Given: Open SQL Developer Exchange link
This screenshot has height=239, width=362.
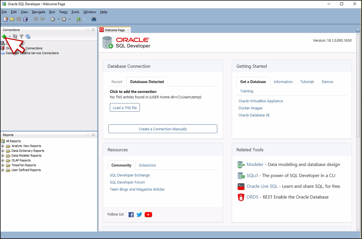Looking at the screenshot, I should 130,175.
